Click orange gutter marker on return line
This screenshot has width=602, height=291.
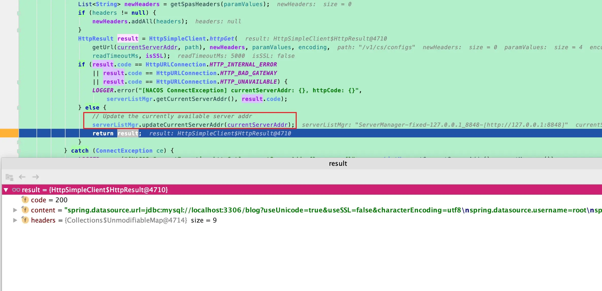[9, 133]
